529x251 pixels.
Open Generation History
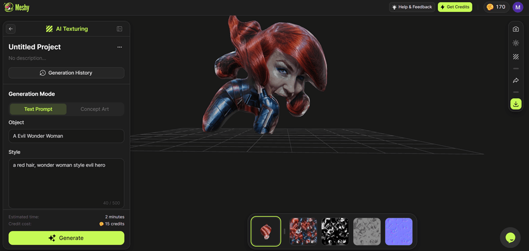tap(66, 73)
